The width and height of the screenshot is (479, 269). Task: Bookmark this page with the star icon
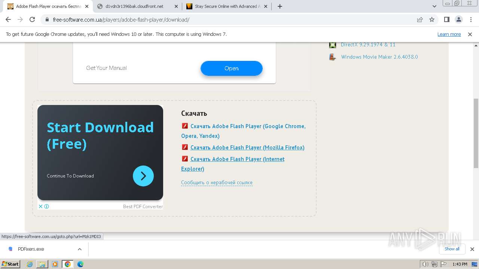432,20
